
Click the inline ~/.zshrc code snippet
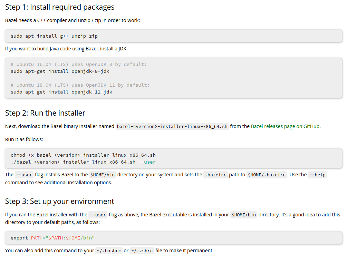coord(142,251)
